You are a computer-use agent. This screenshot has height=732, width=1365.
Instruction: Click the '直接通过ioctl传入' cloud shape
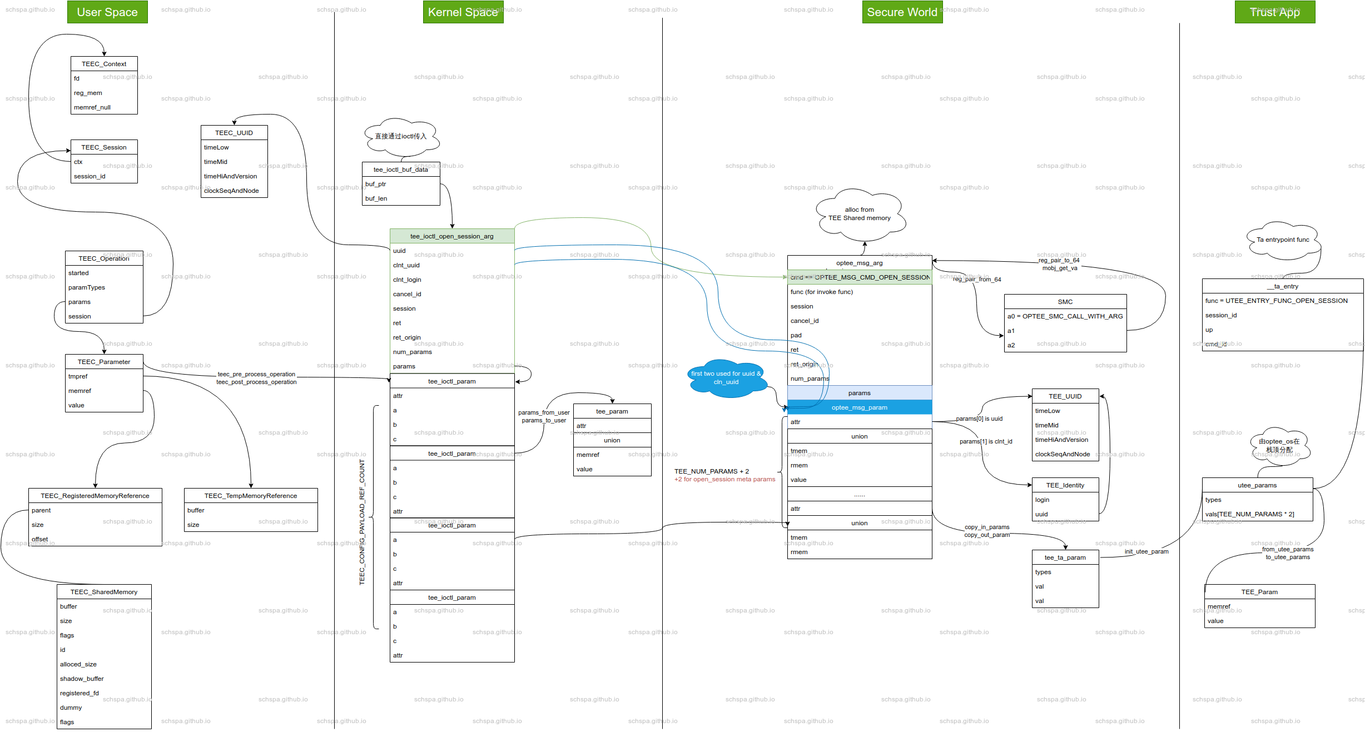(400, 137)
